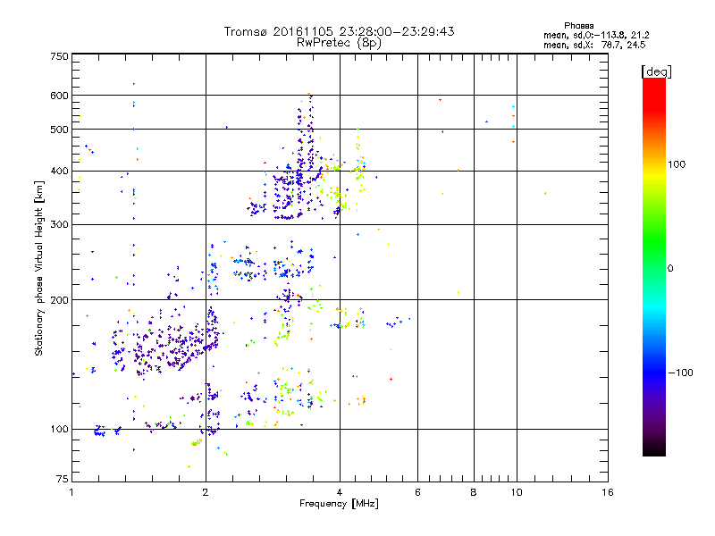This screenshot has height=536, width=715.
Task: Click the 'mean, sd,O:-113.8, 21.2' text
Action: (596, 35)
